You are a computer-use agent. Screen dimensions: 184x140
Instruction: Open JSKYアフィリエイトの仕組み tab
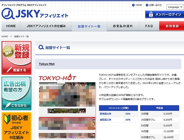tap(46, 26)
